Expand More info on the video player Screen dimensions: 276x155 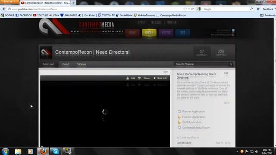160,78
